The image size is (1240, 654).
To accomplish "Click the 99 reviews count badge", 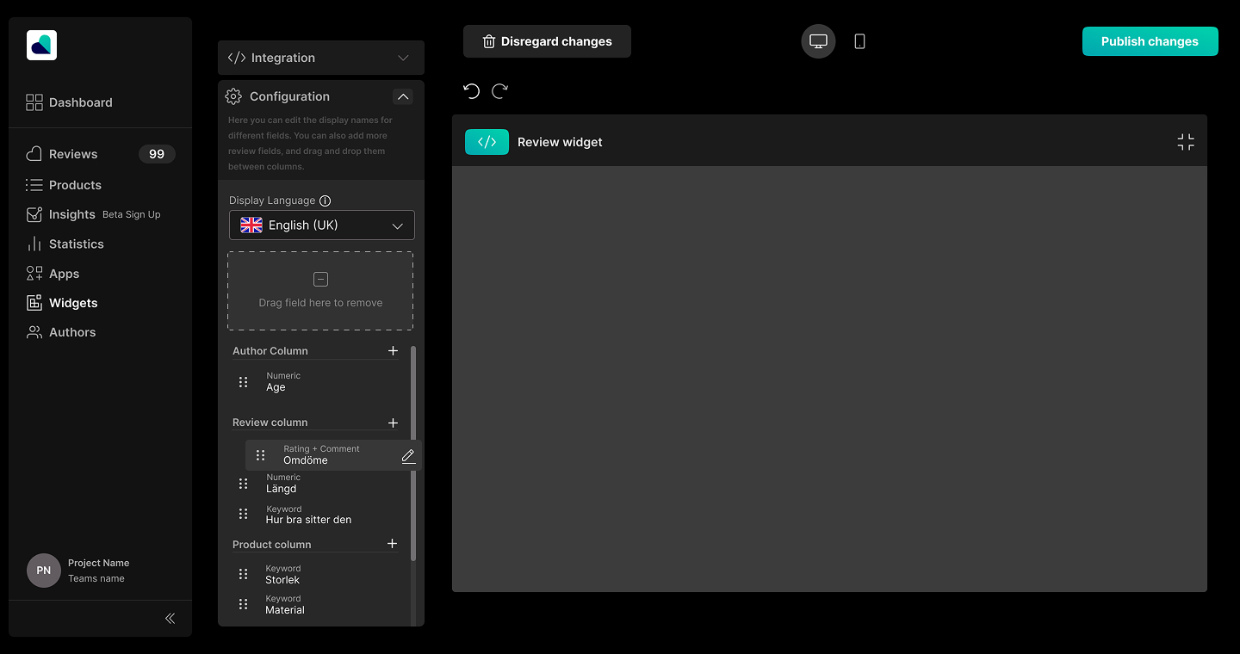I will tap(157, 154).
